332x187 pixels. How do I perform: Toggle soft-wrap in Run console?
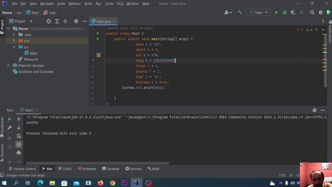coord(19,136)
